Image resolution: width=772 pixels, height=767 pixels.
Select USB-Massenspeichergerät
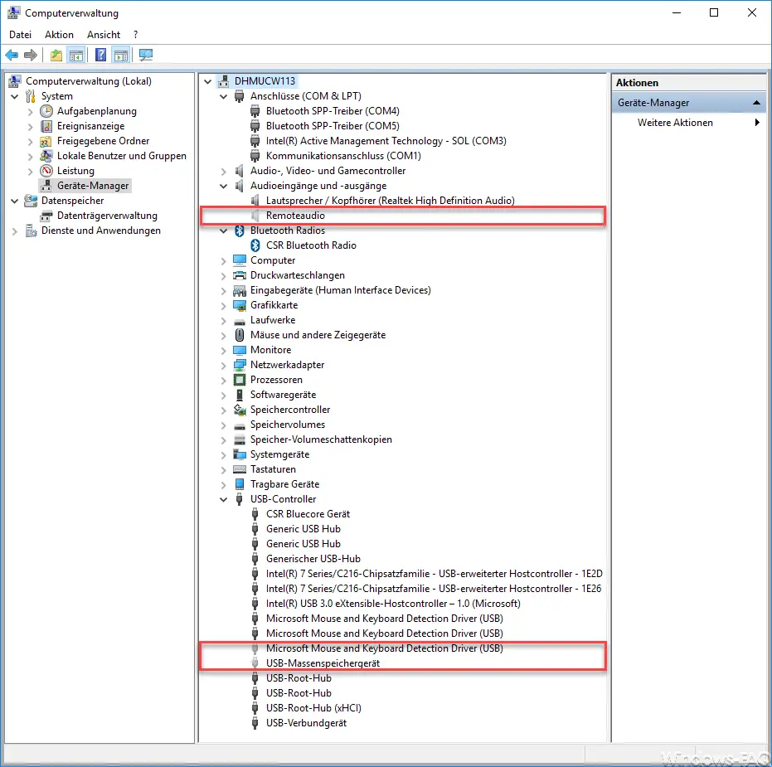(323, 663)
